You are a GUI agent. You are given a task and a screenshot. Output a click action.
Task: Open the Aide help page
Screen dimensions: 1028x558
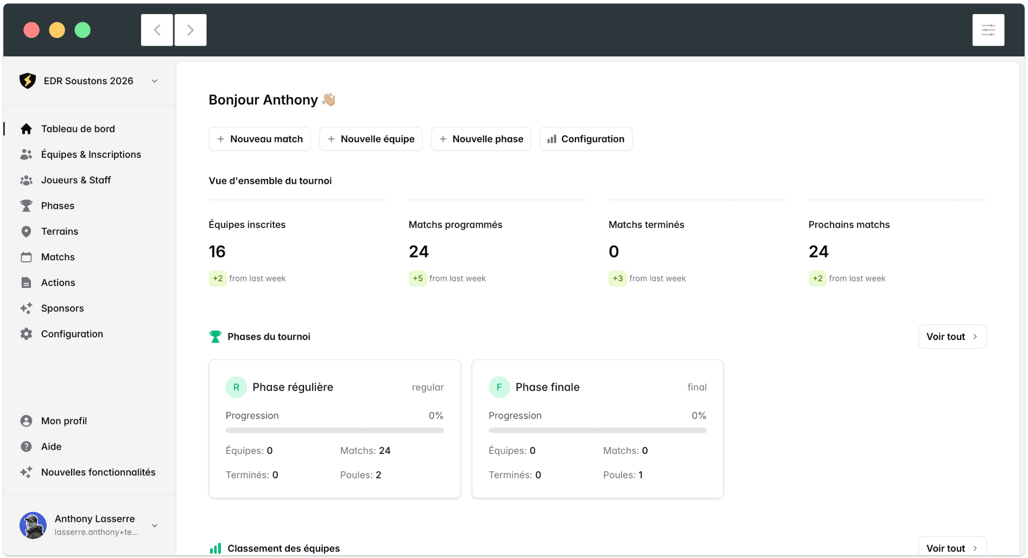[x=52, y=446]
